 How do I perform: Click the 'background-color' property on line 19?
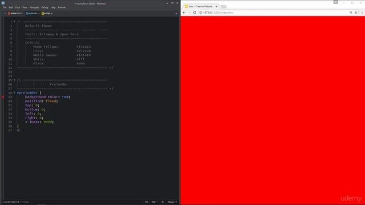click(42, 97)
